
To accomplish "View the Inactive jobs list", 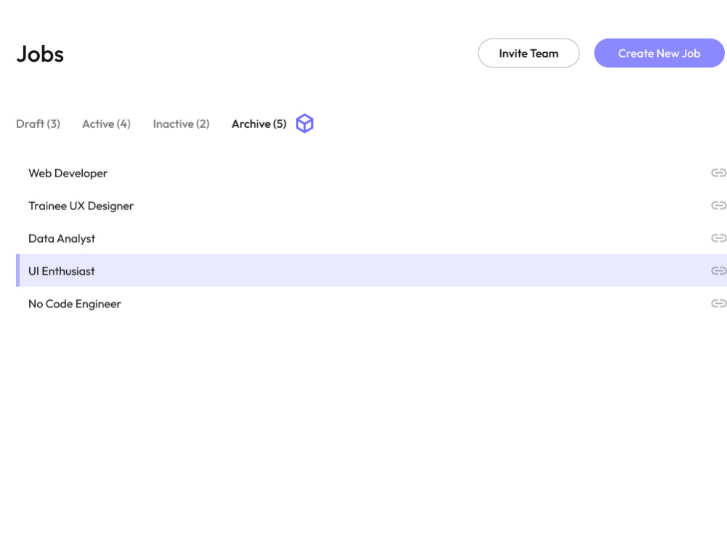I will [x=180, y=124].
